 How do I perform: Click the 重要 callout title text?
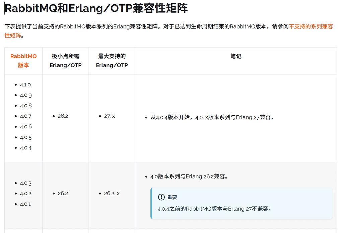172,197
